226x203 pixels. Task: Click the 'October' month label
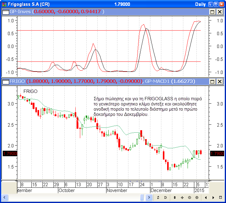pyautogui.click(x=66, y=190)
